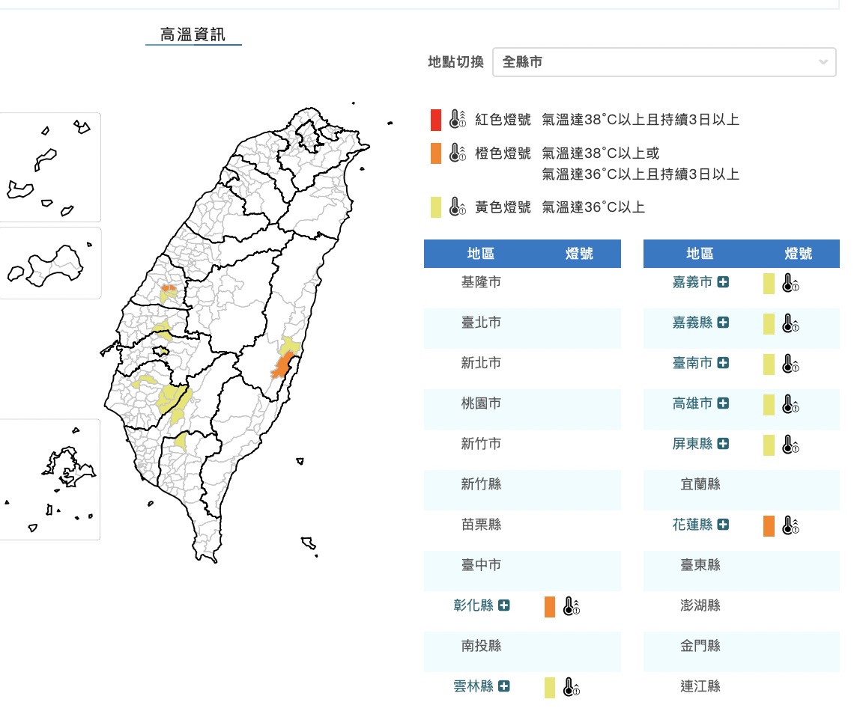Select the 金門縣 table row text
Viewport: 854px width, 717px height.
[x=700, y=646]
